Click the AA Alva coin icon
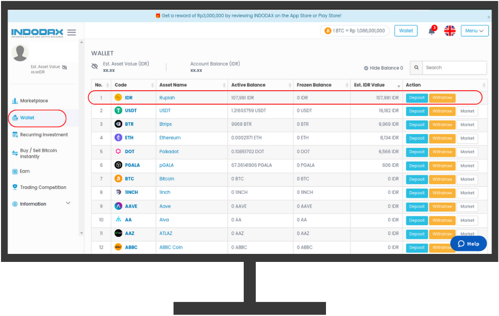This screenshot has width=499, height=316. 118,219
